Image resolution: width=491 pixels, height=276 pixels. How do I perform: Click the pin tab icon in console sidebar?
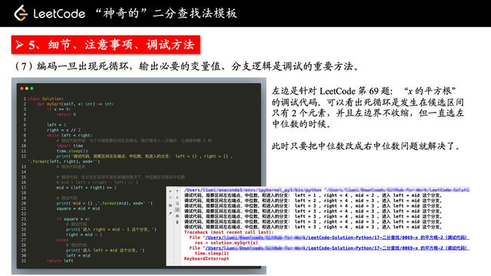pos(171,213)
